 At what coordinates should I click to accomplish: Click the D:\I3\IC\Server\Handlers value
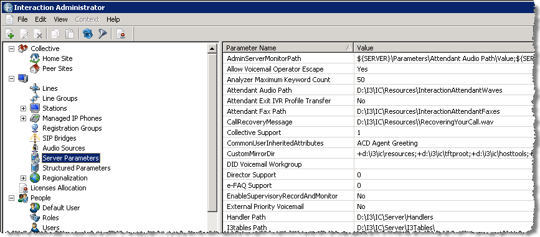(395, 217)
